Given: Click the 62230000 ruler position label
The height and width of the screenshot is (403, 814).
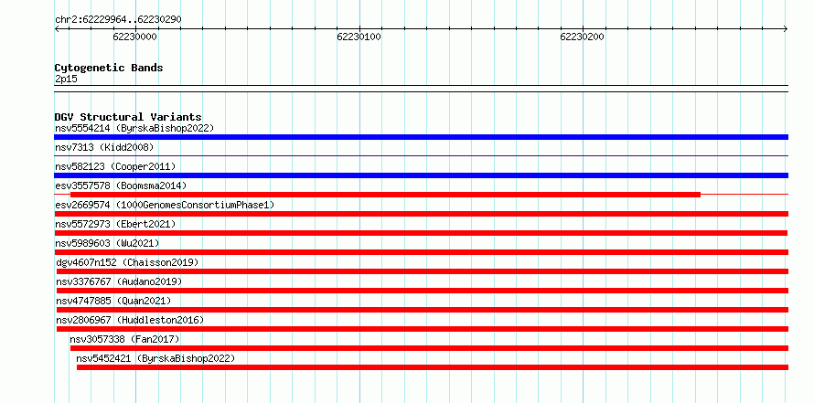Looking at the screenshot, I should click(135, 37).
